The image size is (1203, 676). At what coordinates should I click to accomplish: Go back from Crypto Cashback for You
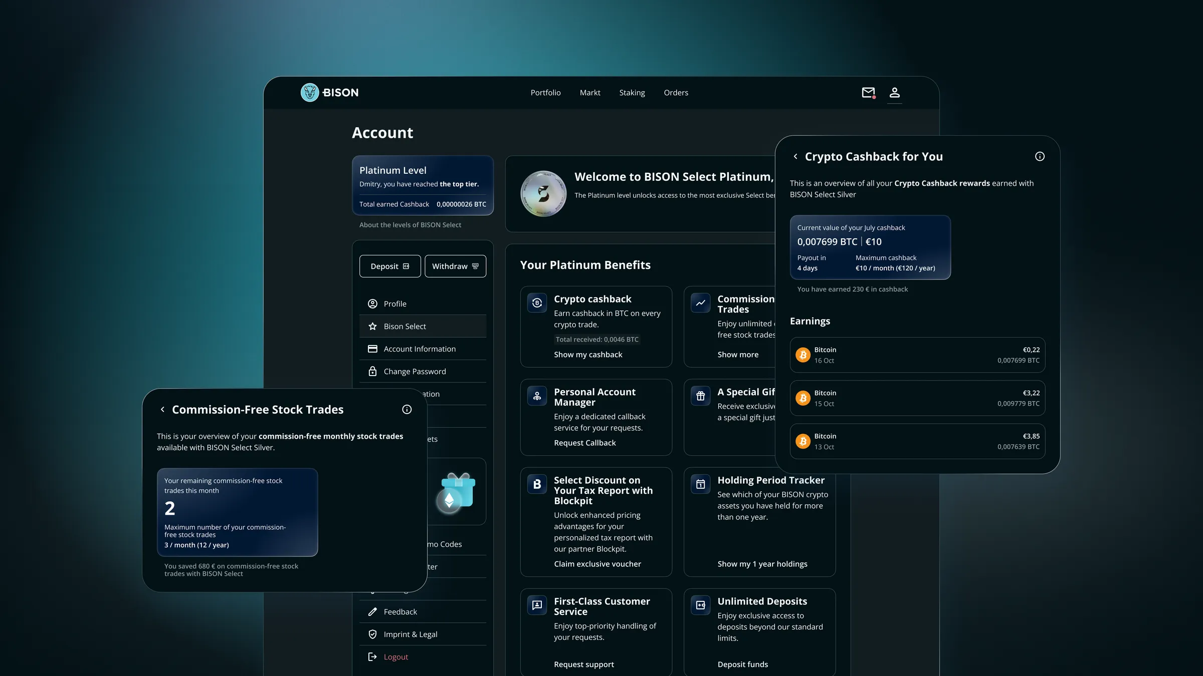click(795, 157)
